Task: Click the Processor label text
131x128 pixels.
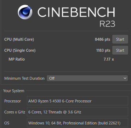Action: (x=12, y=101)
